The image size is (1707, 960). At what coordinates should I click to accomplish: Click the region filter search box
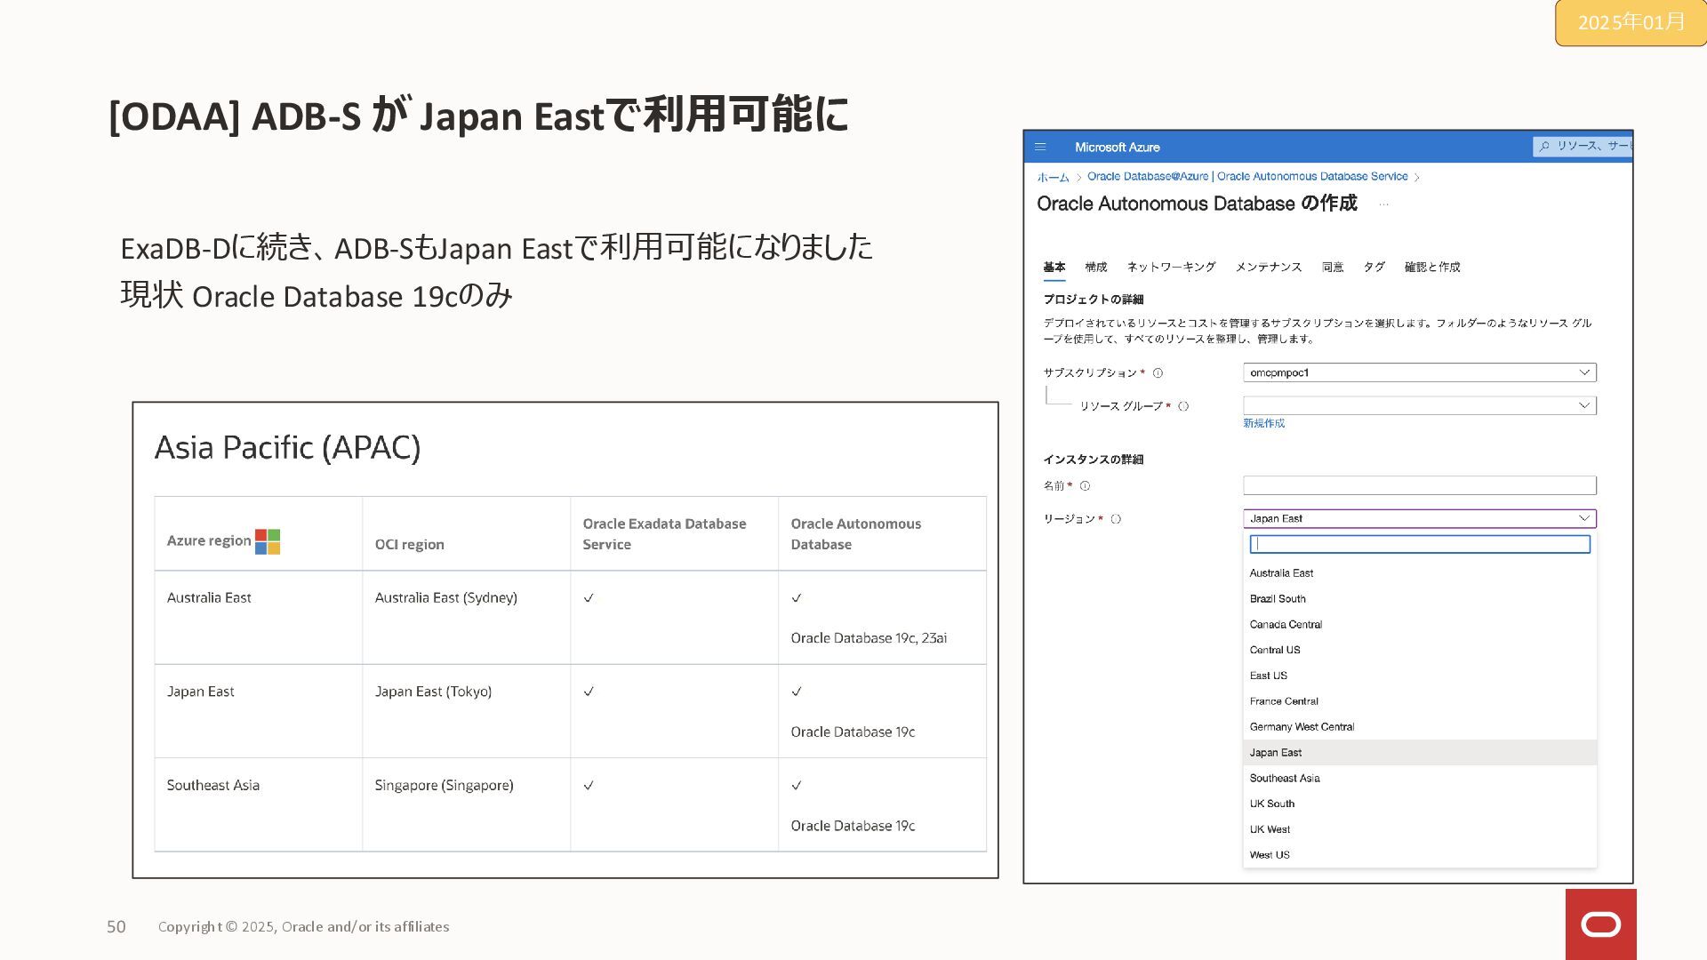[1419, 544]
